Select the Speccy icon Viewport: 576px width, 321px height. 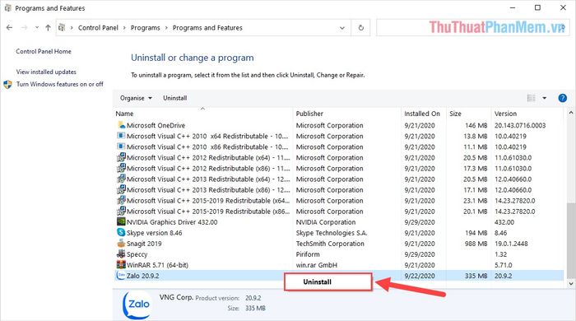pos(121,254)
